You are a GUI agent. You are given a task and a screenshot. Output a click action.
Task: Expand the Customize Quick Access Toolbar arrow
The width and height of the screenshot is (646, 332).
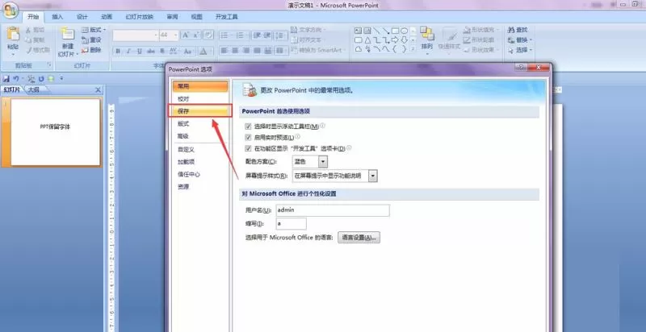tap(61, 78)
